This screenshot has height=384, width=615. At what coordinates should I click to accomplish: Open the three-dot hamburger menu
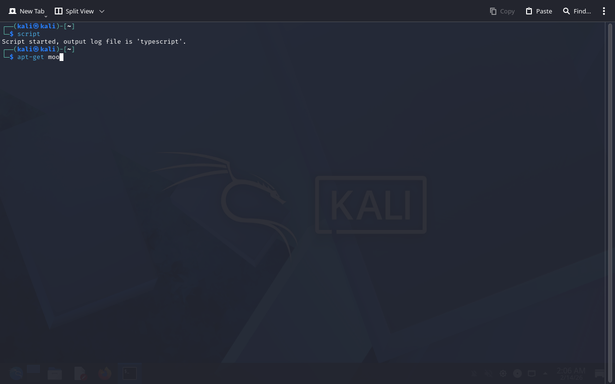604,11
